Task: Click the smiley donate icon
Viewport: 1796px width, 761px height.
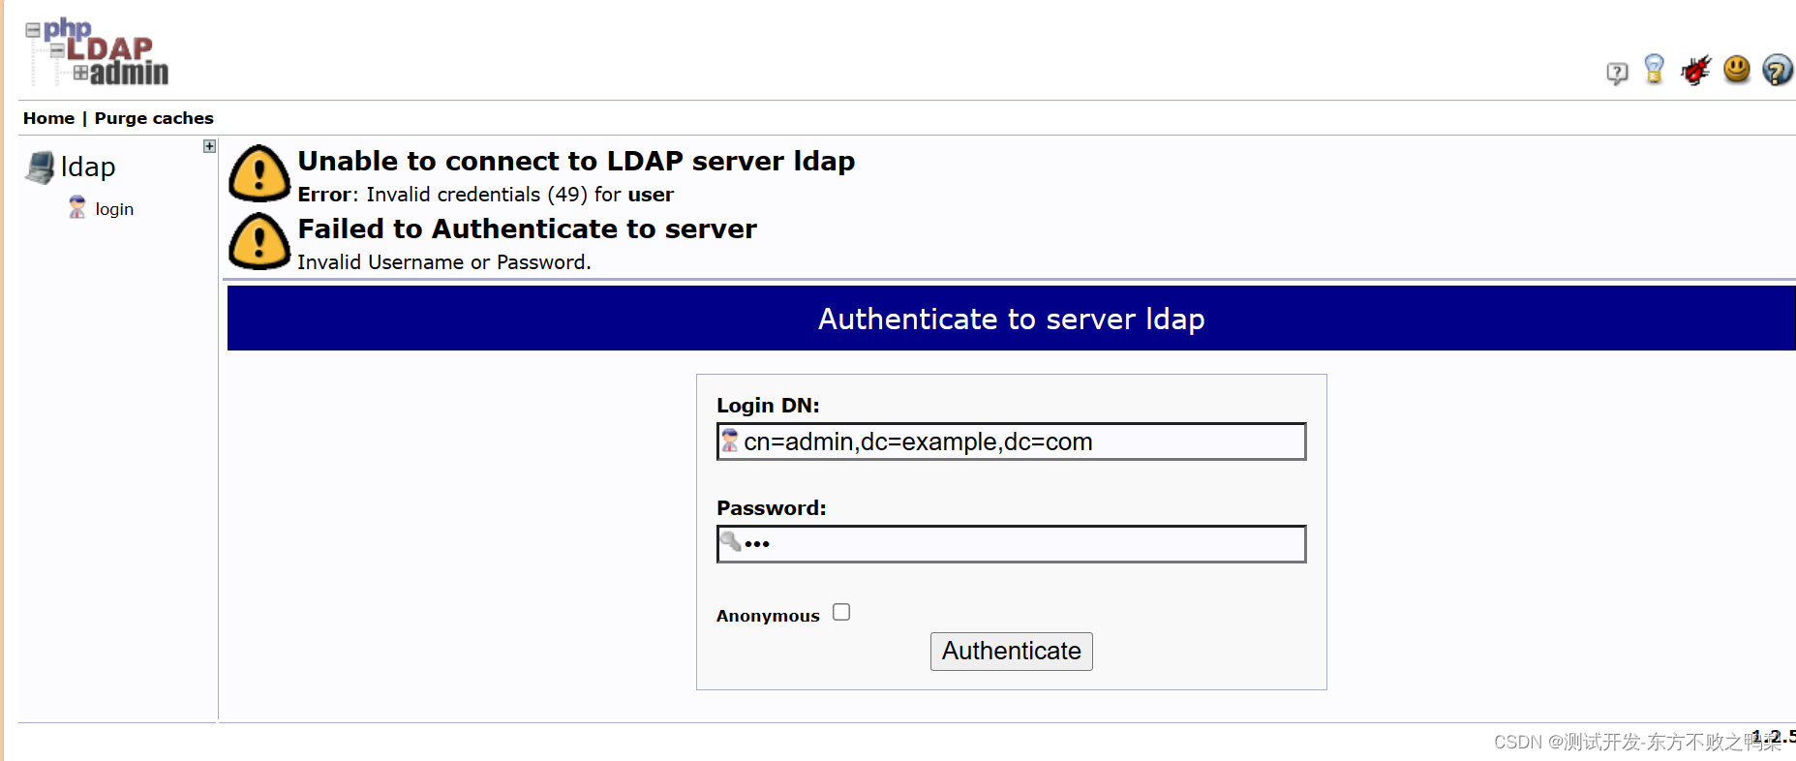Action: coord(1737,69)
